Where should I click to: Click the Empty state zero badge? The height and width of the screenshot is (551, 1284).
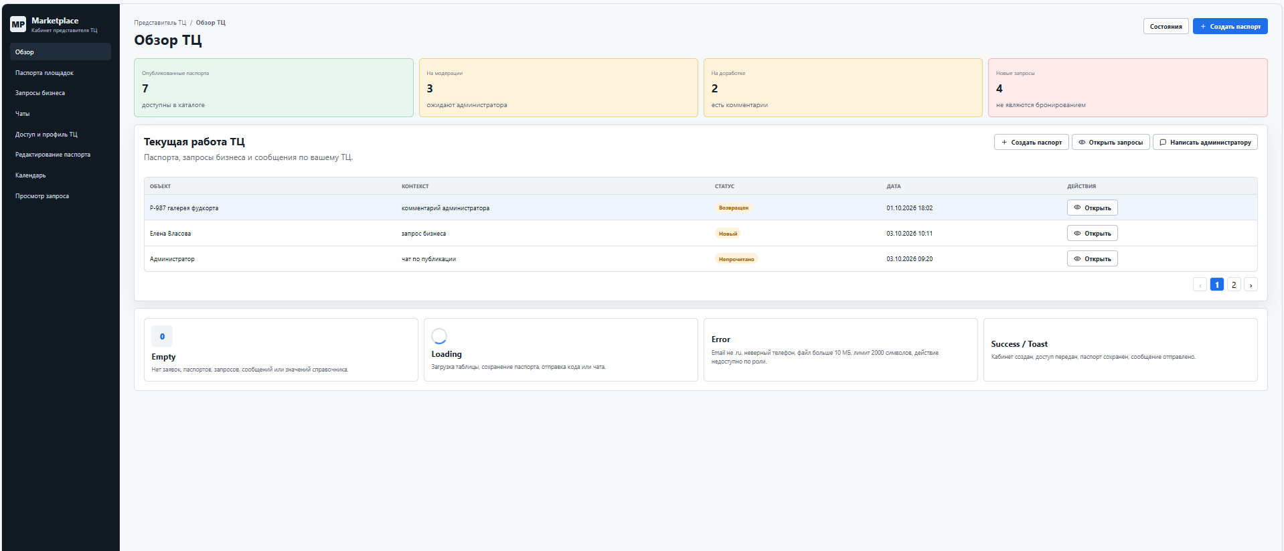coord(162,336)
